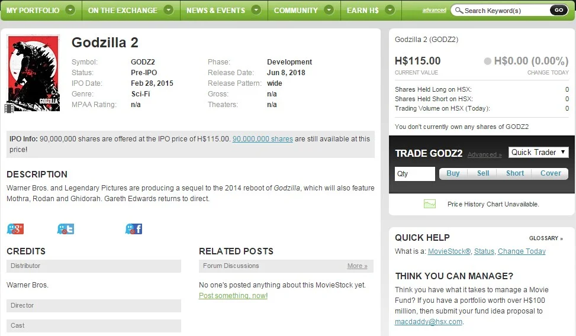Image resolution: width=576 pixels, height=336 pixels.
Task: Open the Community menu
Action: click(x=296, y=10)
